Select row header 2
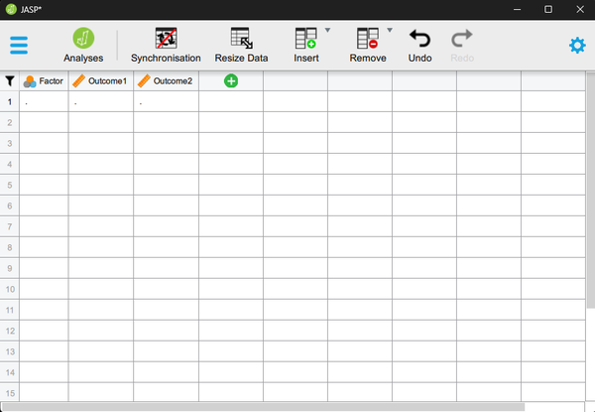The height and width of the screenshot is (412, 595). [10, 122]
